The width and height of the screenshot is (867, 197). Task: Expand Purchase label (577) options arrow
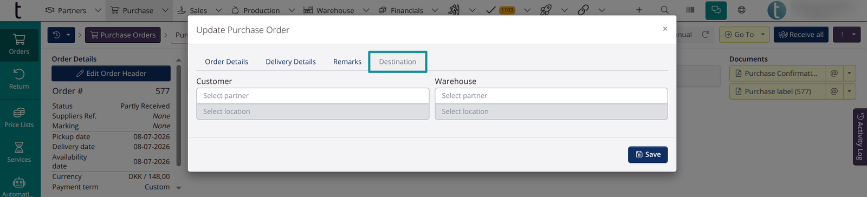[850, 91]
